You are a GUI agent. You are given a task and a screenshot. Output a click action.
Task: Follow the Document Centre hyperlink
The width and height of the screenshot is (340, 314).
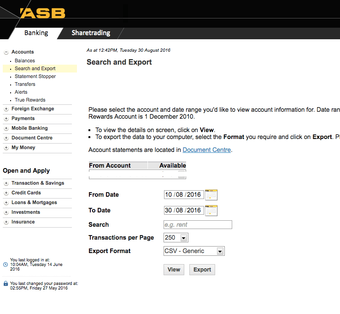click(x=207, y=150)
